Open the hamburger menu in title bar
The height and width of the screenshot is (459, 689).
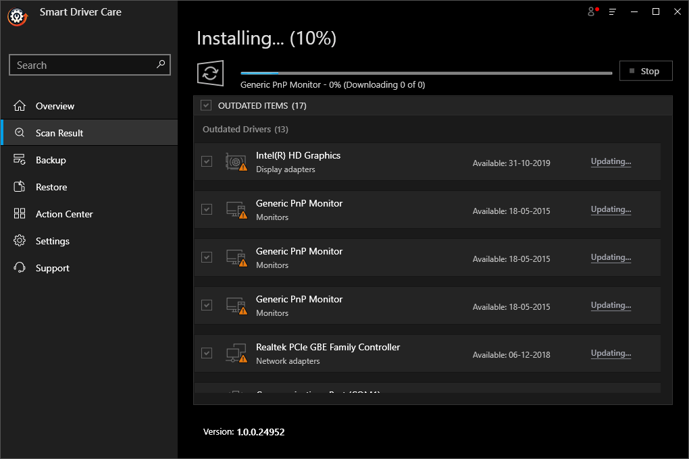point(613,11)
